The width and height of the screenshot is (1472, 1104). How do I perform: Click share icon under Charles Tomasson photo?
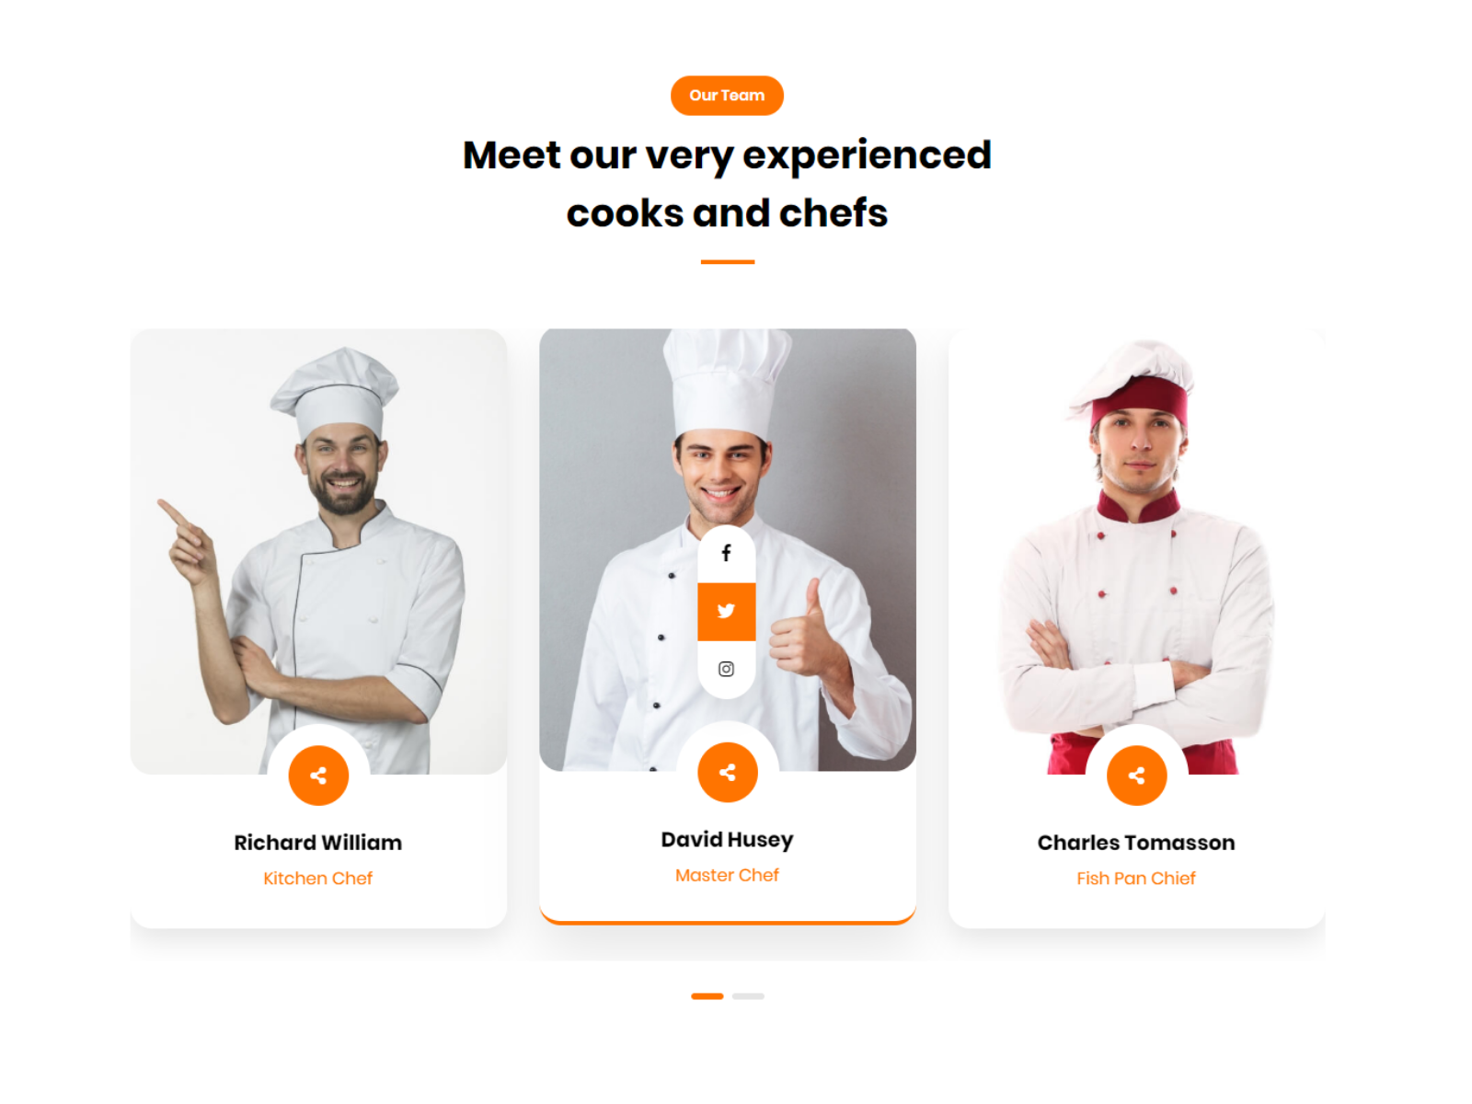(x=1137, y=776)
